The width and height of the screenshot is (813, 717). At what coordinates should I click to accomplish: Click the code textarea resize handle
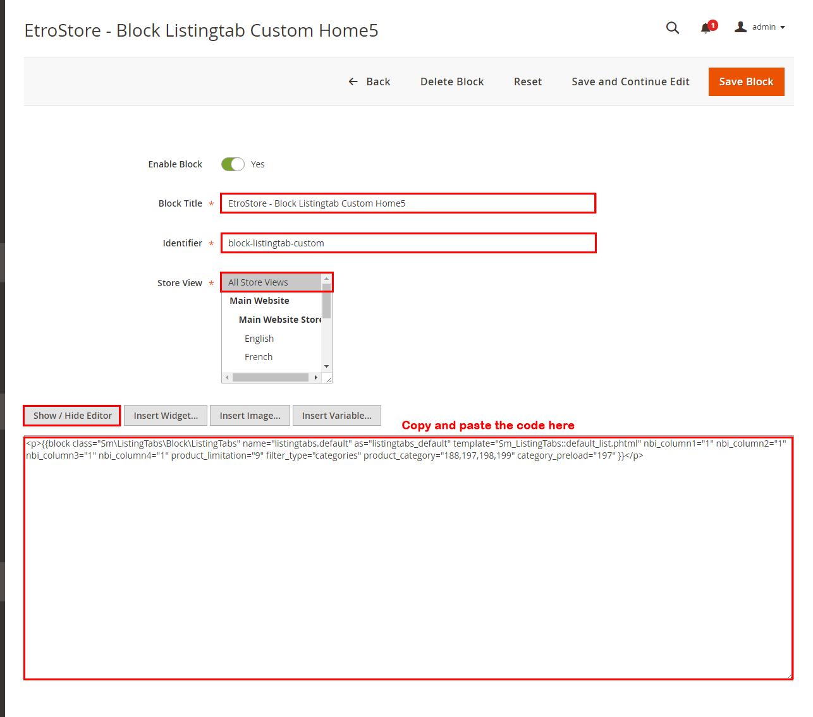pyautogui.click(x=788, y=675)
